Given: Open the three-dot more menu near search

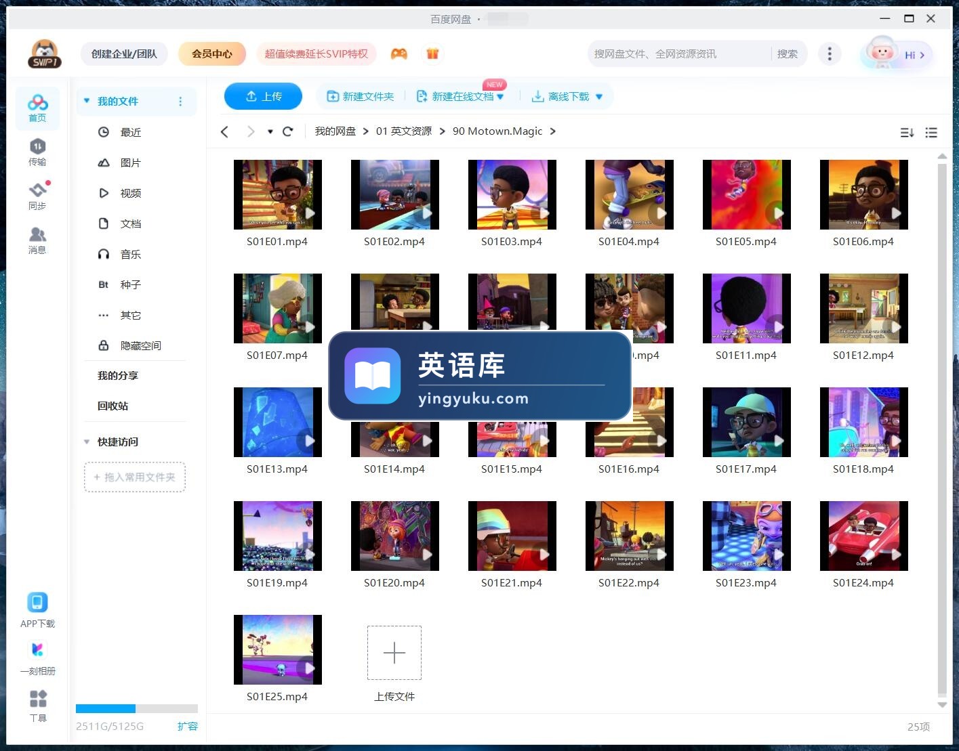Looking at the screenshot, I should [x=830, y=53].
